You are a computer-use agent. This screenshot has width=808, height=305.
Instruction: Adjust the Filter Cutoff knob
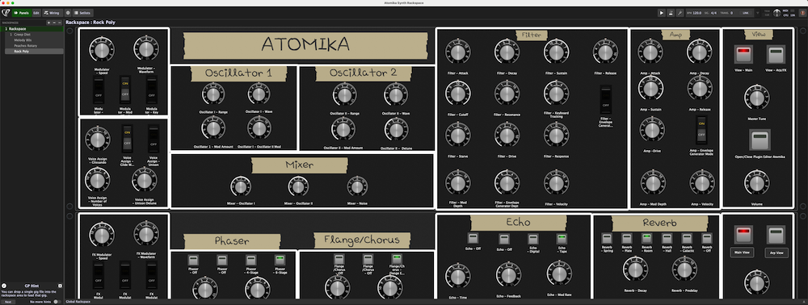coord(457,93)
